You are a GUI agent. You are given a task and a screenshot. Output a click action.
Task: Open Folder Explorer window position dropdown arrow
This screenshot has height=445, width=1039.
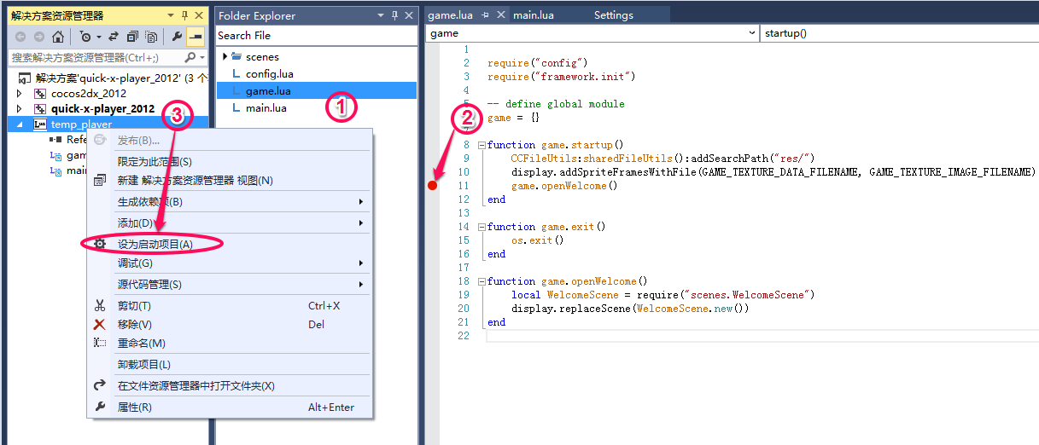(382, 15)
